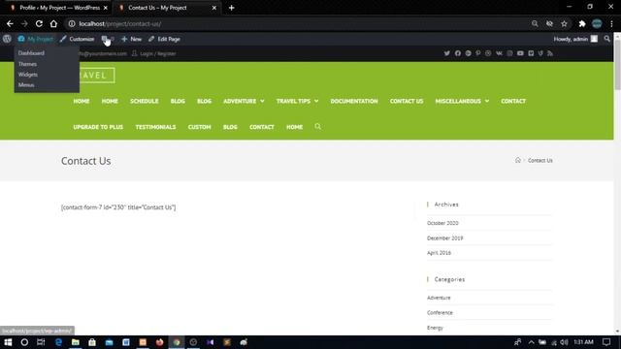Click the page vertical scrollbar thumb

click(x=617, y=65)
